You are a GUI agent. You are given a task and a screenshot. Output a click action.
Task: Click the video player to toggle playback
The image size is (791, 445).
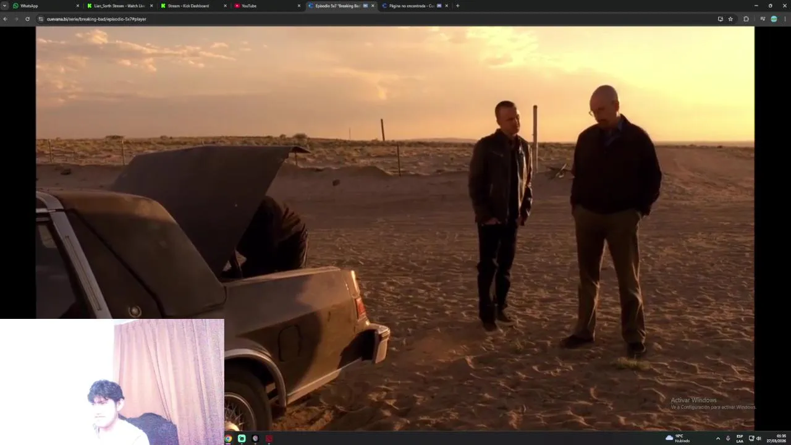[x=395, y=228]
